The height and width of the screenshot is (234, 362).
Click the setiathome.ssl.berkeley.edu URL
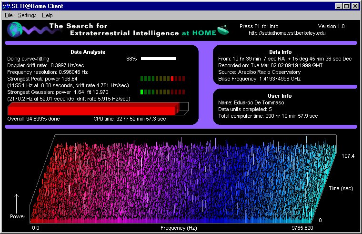[x=287, y=33]
